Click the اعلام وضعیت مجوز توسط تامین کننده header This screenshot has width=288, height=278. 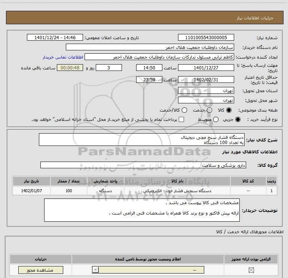tap(148, 259)
